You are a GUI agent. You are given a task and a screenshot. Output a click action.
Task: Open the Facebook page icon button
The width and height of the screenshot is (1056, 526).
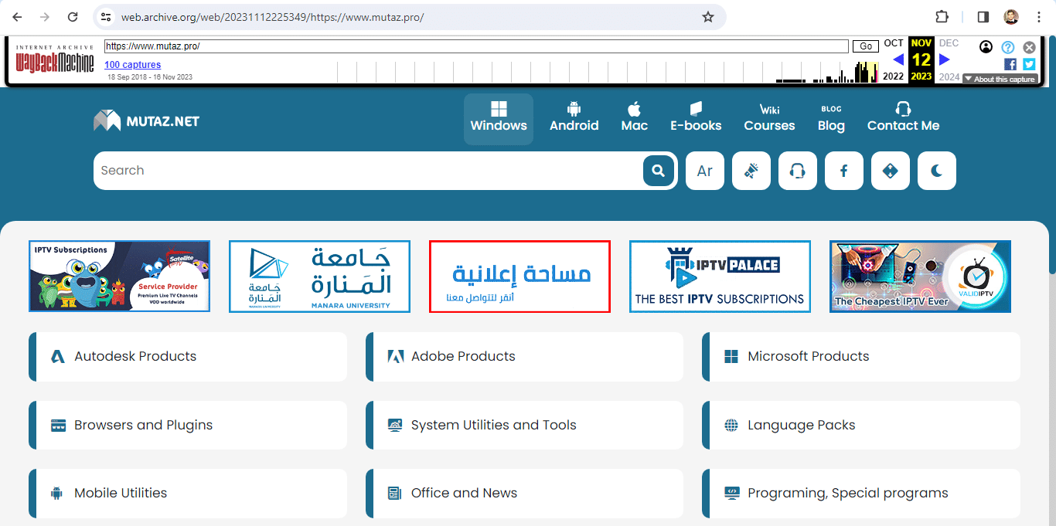coord(843,171)
